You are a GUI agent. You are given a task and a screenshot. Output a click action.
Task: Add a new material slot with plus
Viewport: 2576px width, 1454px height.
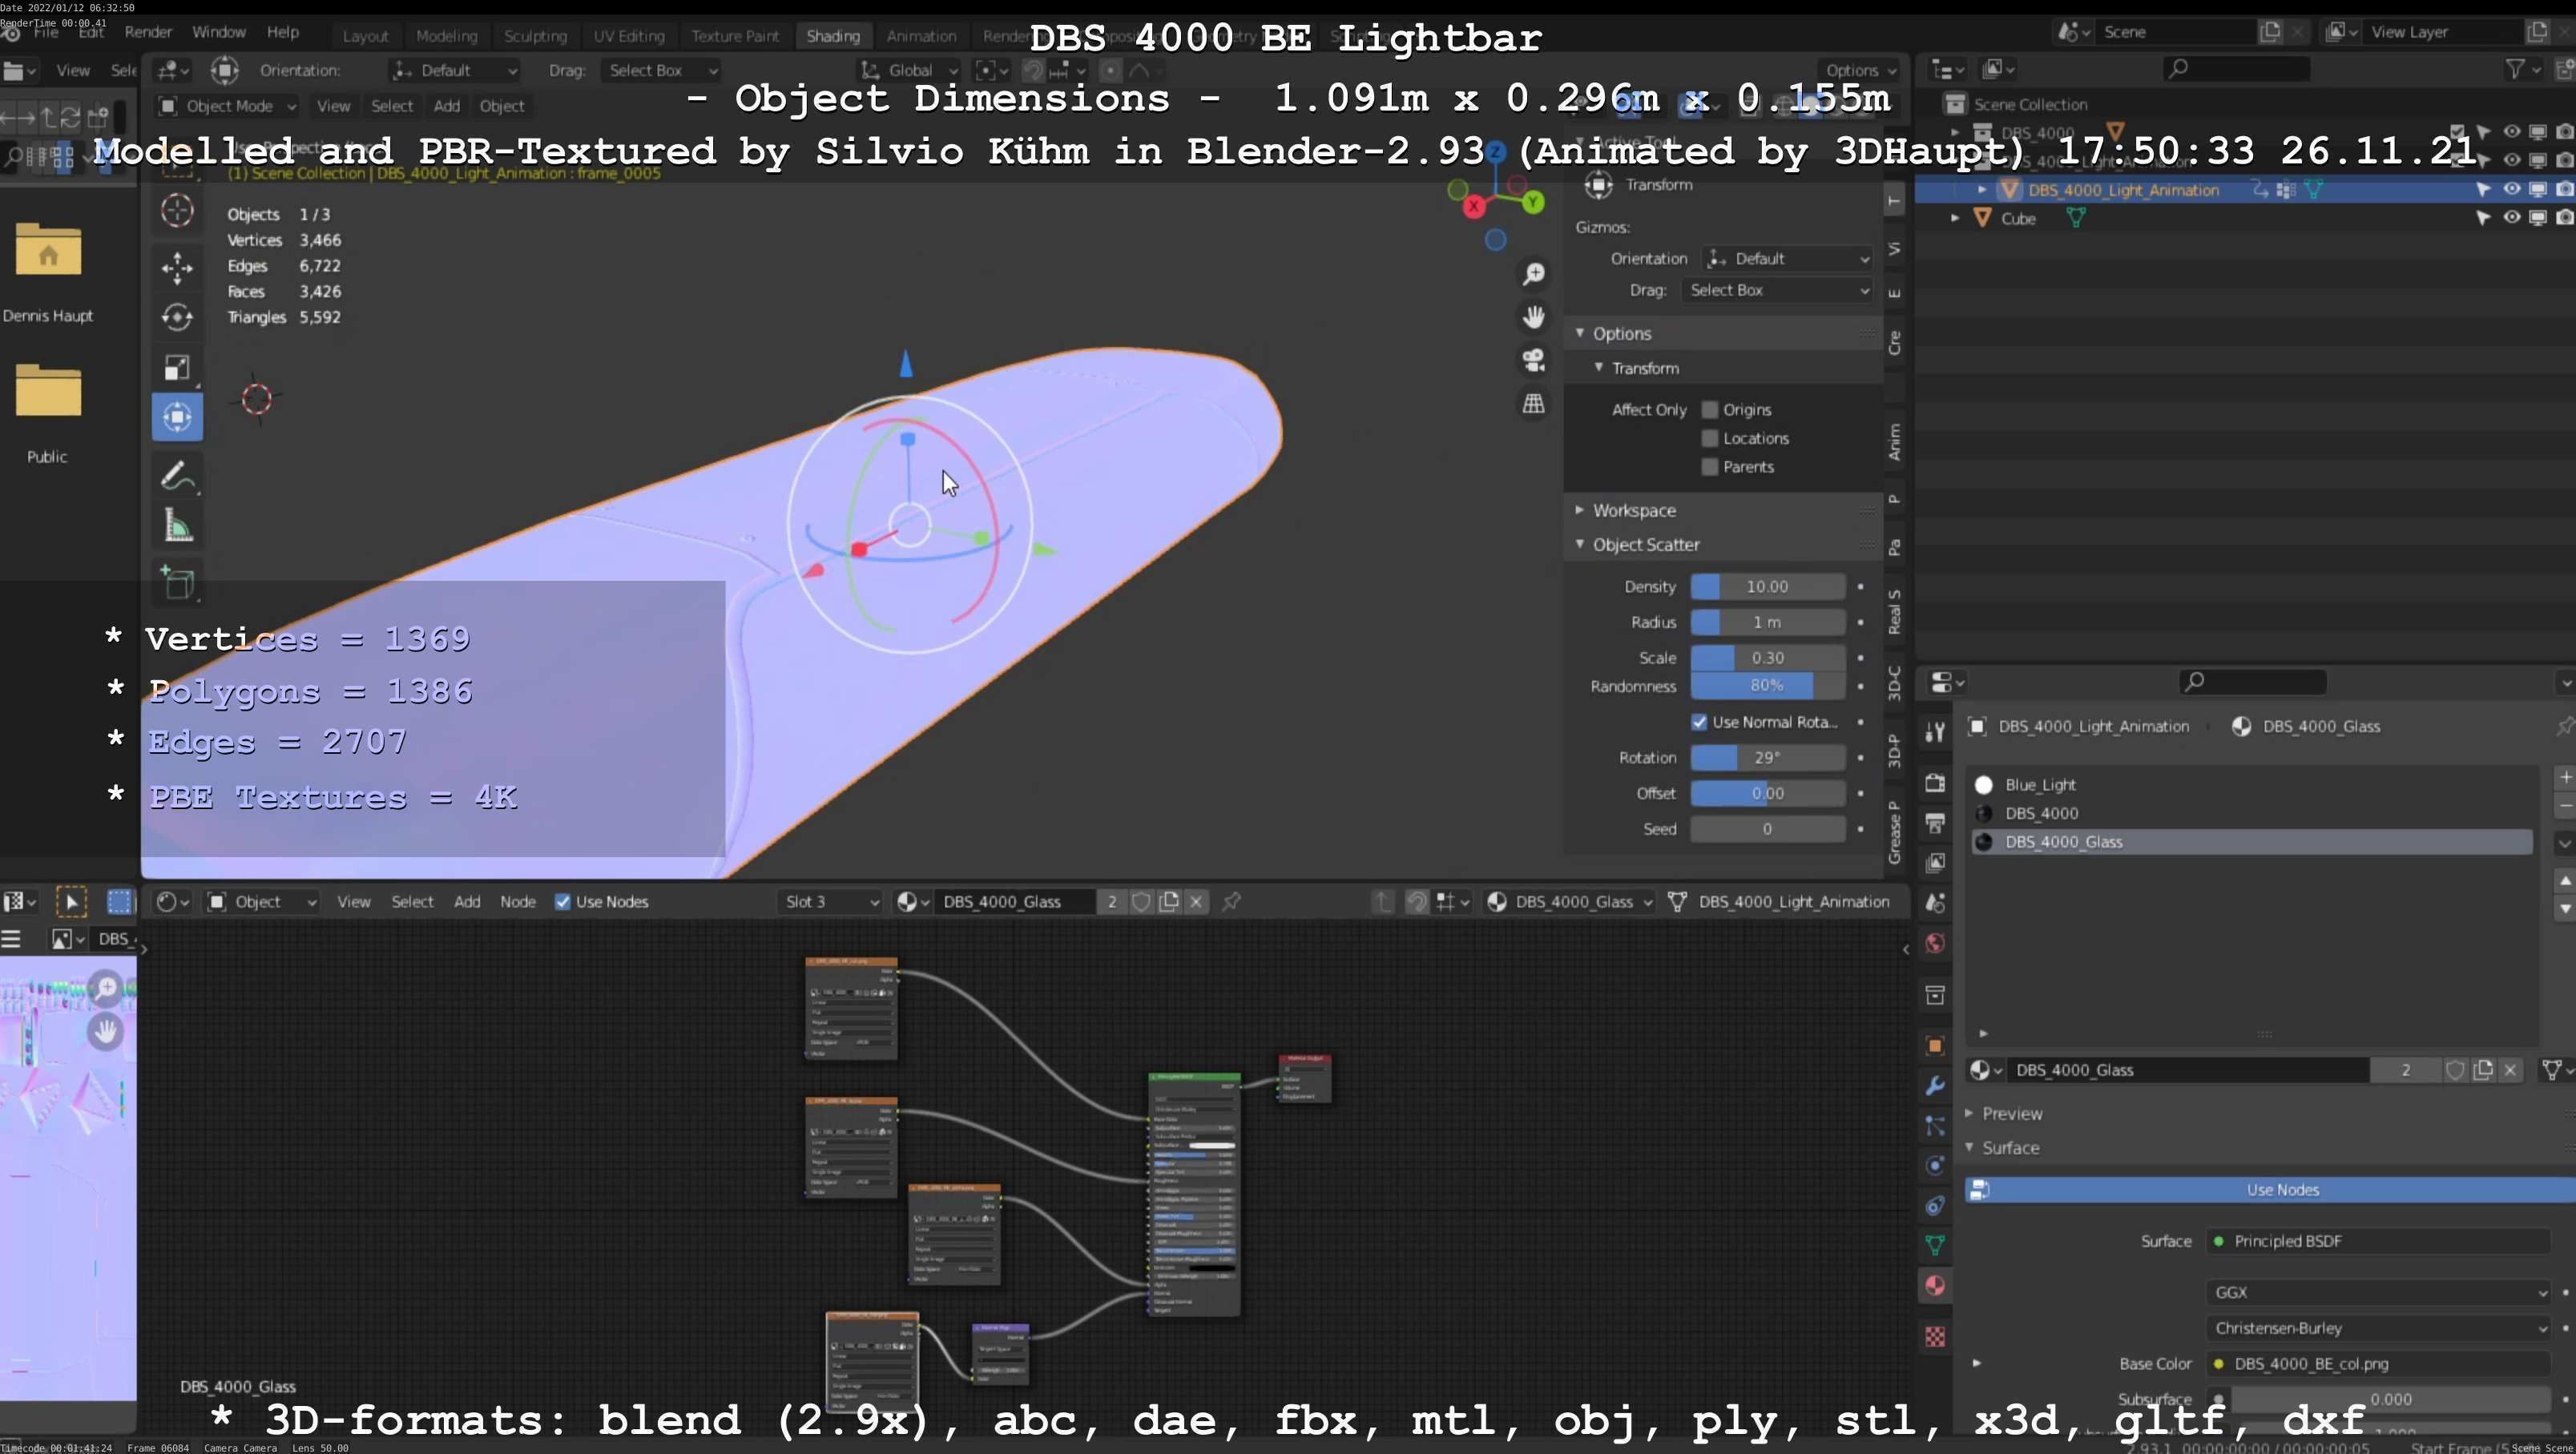[2565, 777]
